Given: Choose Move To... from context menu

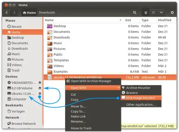Looking at the screenshot, I should (93, 106).
